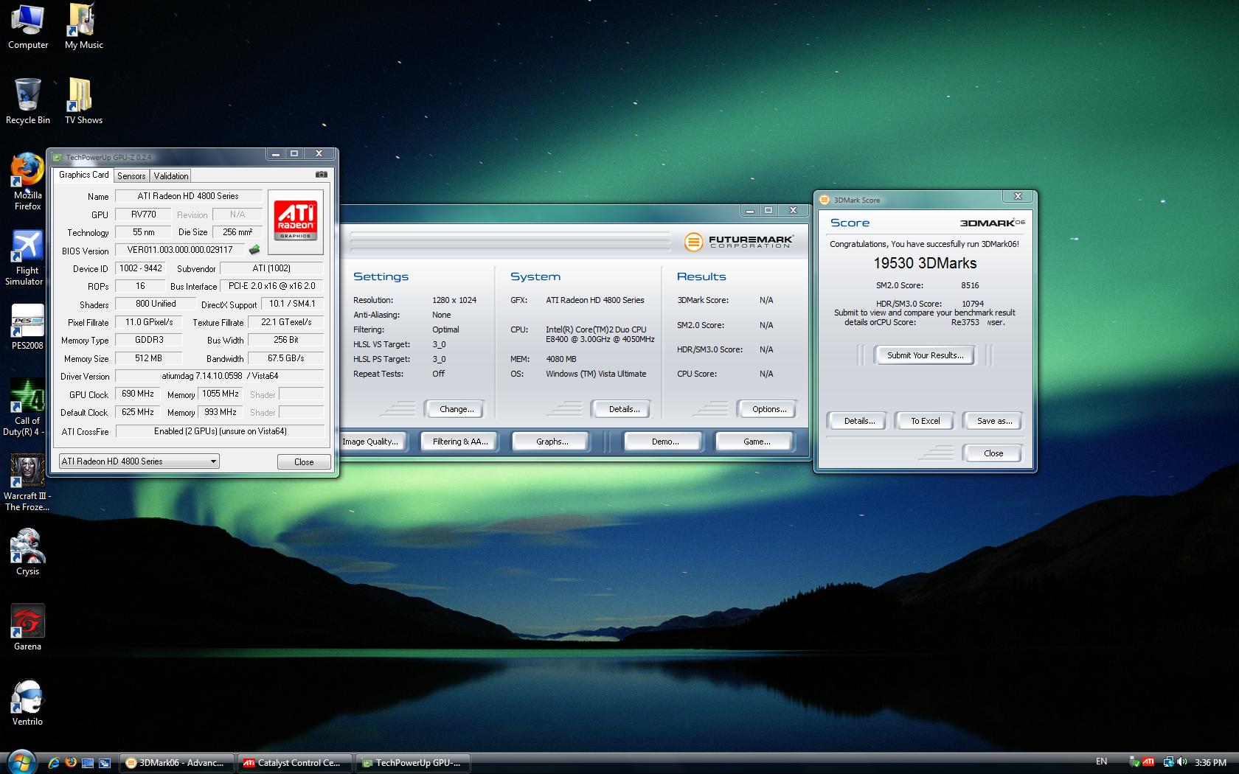Launch Call of Duty 4 shortcut
Viewport: 1239px width, 774px height.
point(27,407)
